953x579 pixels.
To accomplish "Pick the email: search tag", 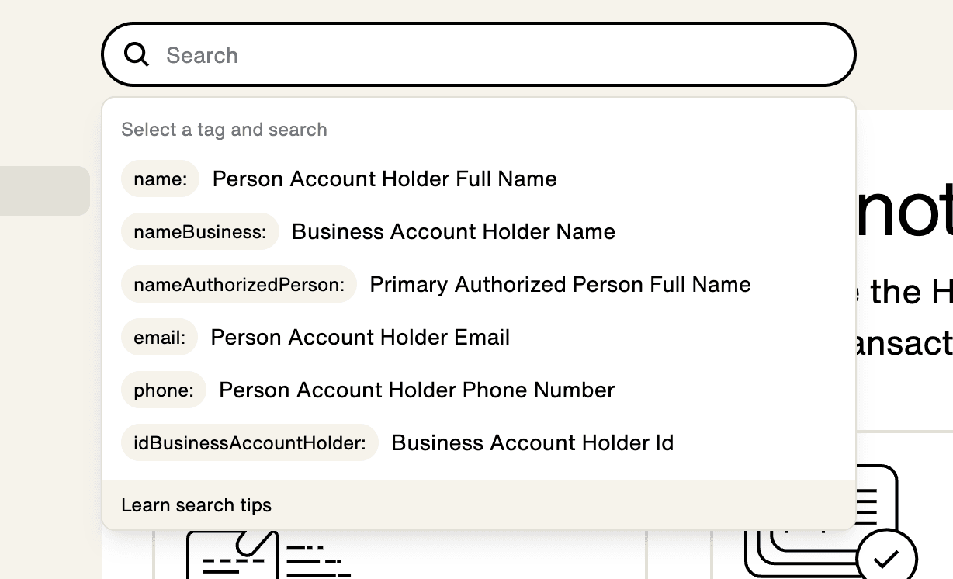I will (x=160, y=337).
